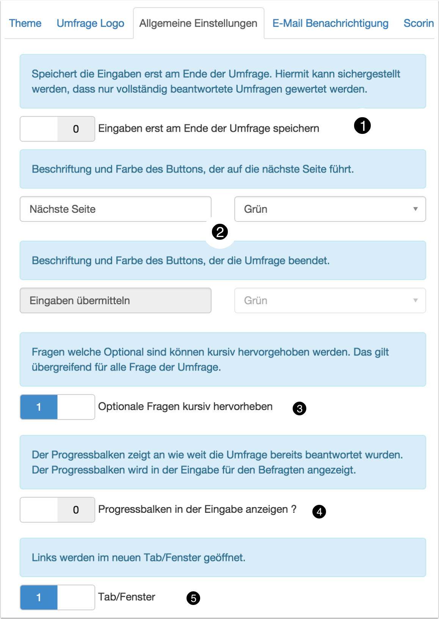Click the number 5 annotation marker
Viewport: 439px width, 619px height.
(193, 598)
